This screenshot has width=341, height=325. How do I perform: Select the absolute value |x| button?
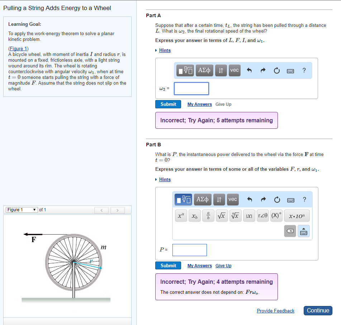[249, 216]
